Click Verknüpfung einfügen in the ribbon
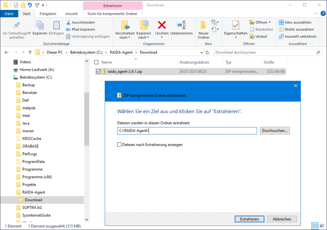 (88, 37)
